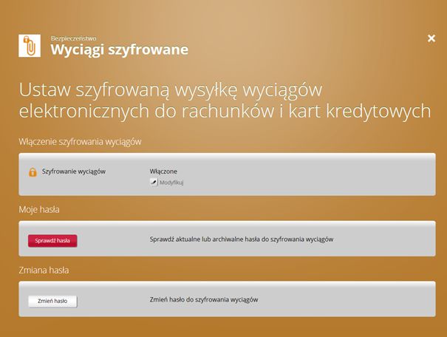
Task: Open the Modyfikuj link
Action: click(171, 183)
